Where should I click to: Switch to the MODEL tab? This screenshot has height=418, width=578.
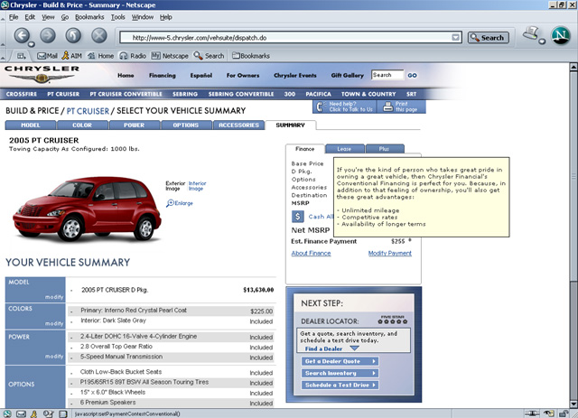(x=31, y=125)
